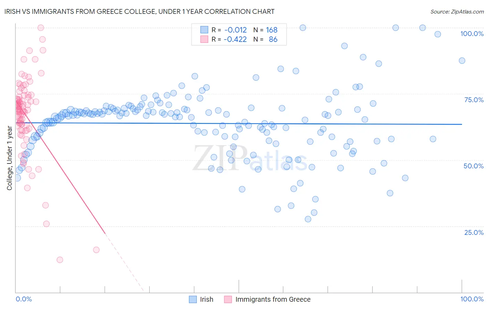Click the 75.0% y-axis label

[x=474, y=100]
